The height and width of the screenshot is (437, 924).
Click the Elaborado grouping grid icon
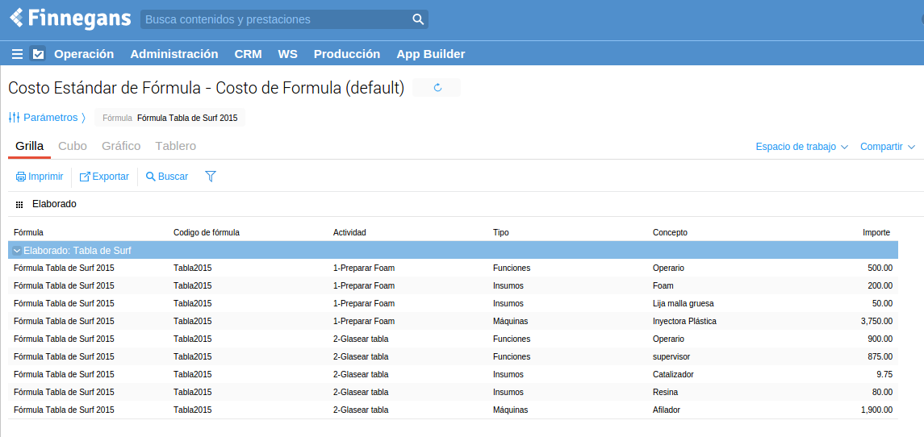coord(19,205)
